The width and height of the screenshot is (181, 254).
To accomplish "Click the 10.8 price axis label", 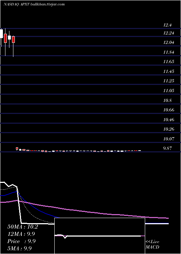I will (x=167, y=101).
